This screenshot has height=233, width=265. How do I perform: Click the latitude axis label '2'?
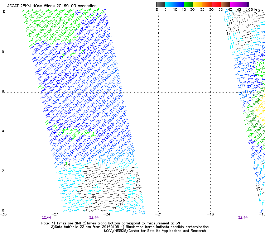click(3, 171)
